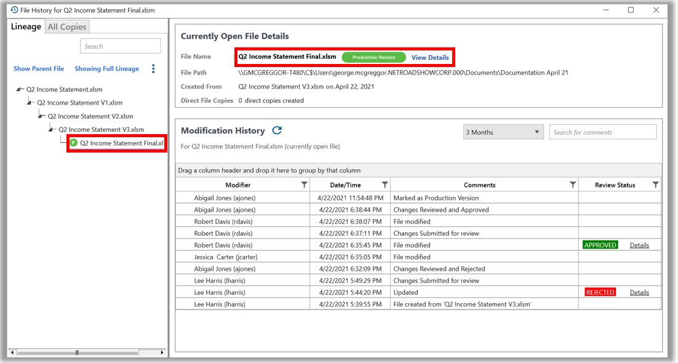Click the drag-column-header grouping bar
The width and height of the screenshot is (678, 363).
click(x=418, y=170)
